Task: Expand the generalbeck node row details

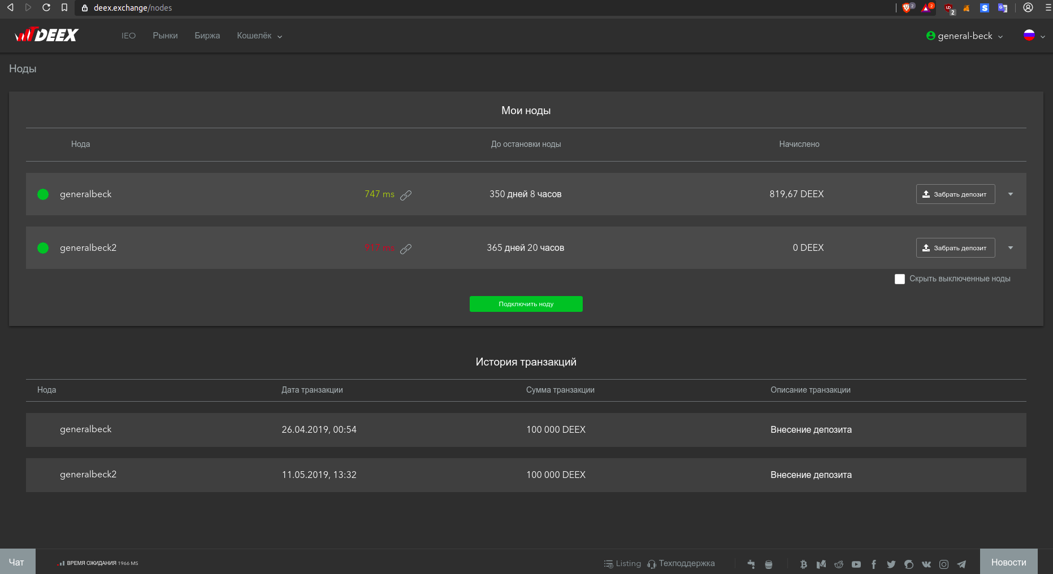Action: coord(1011,194)
